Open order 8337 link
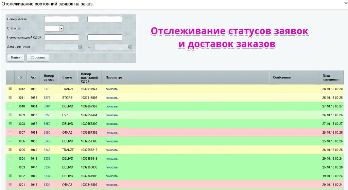348x190 pixels. (47, 176)
